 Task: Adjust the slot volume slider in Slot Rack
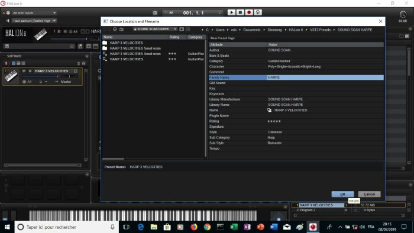40,76
